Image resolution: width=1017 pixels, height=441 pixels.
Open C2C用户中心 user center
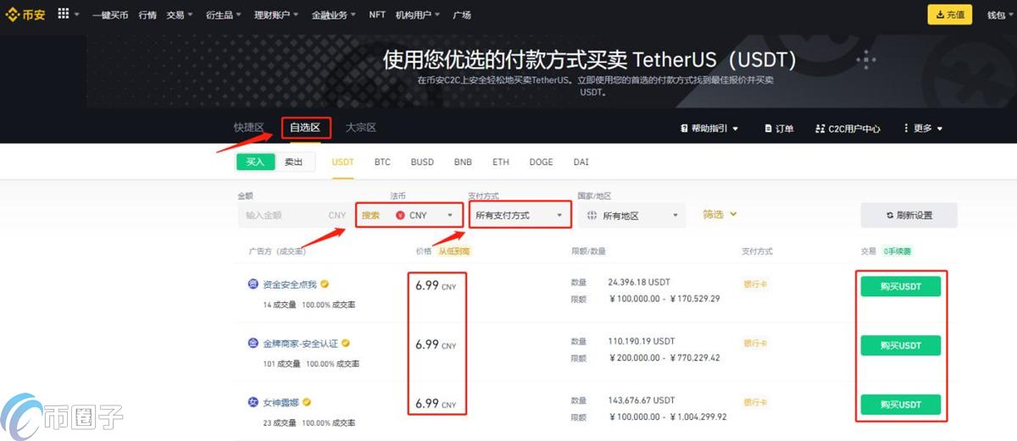(847, 129)
